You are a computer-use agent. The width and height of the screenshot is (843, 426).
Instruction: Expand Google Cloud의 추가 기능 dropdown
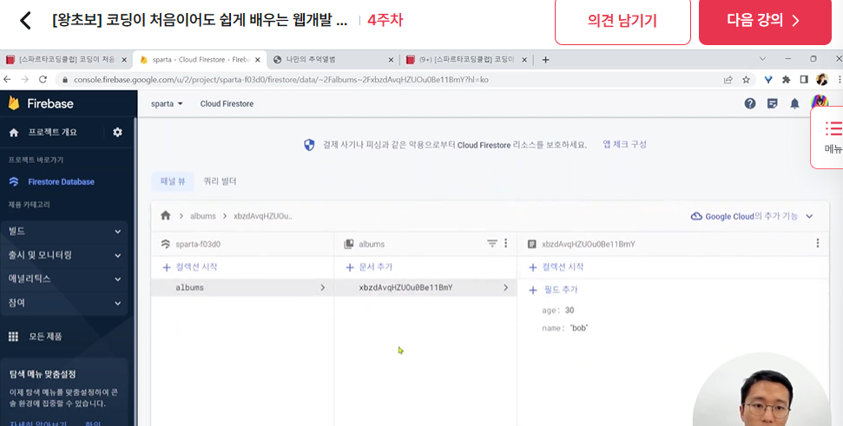click(x=752, y=217)
